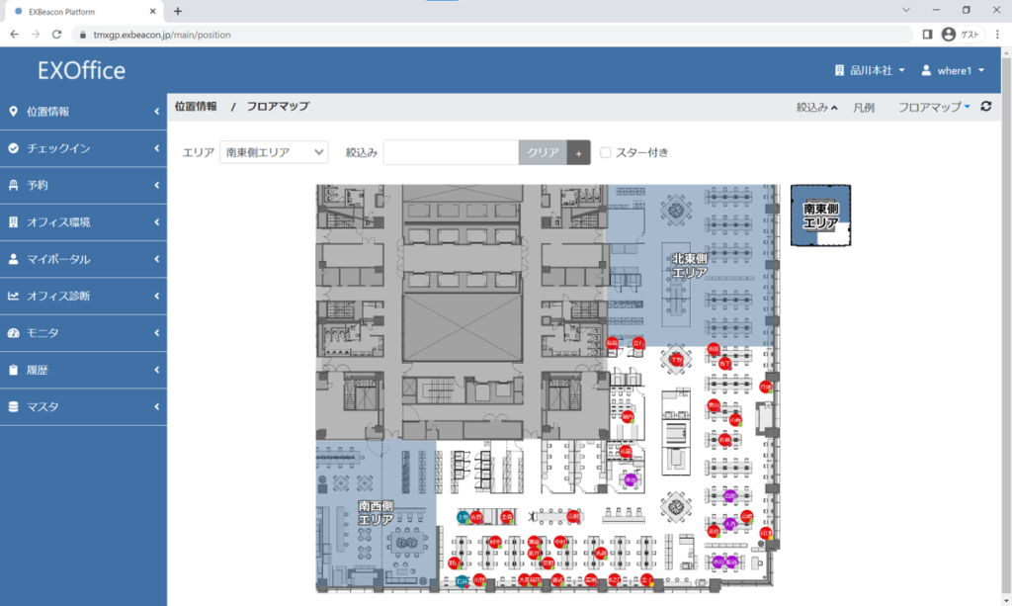Click the 絞込み filter text field

[451, 152]
